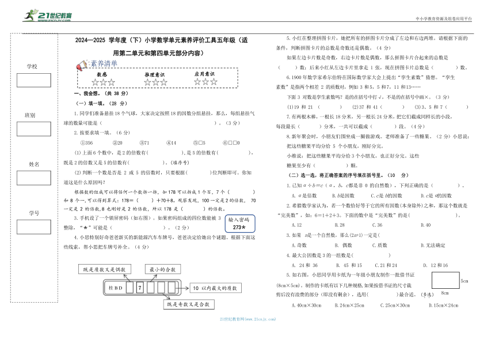Click the 桂BD license plate prefix
495x343 pixels.
point(115,288)
